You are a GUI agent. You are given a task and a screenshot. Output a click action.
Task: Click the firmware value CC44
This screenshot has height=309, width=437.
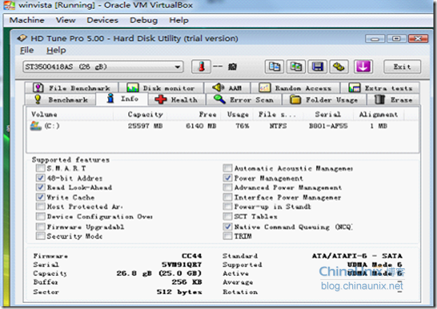pyautogui.click(x=192, y=256)
